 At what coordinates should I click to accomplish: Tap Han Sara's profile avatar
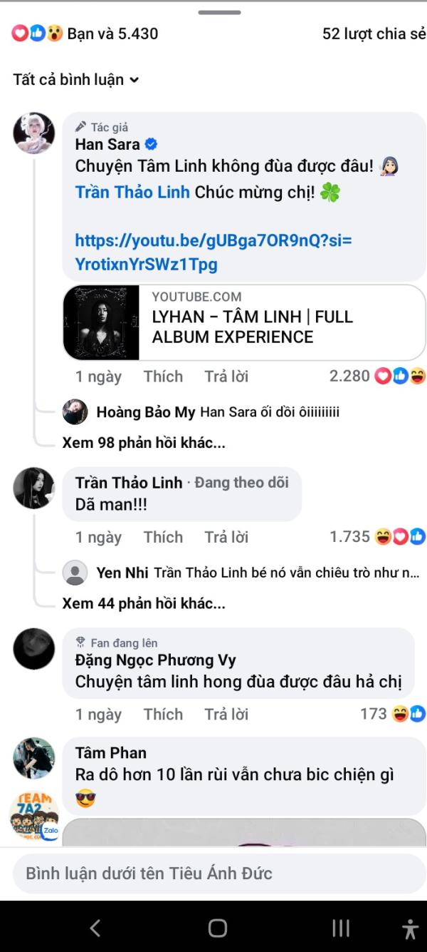click(33, 133)
